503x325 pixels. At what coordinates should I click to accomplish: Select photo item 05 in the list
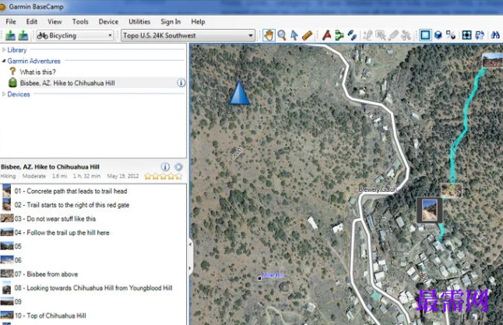(x=93, y=246)
